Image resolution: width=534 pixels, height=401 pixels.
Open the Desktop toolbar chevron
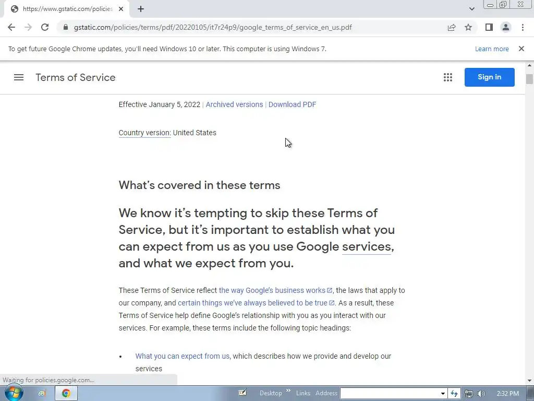[288, 391]
